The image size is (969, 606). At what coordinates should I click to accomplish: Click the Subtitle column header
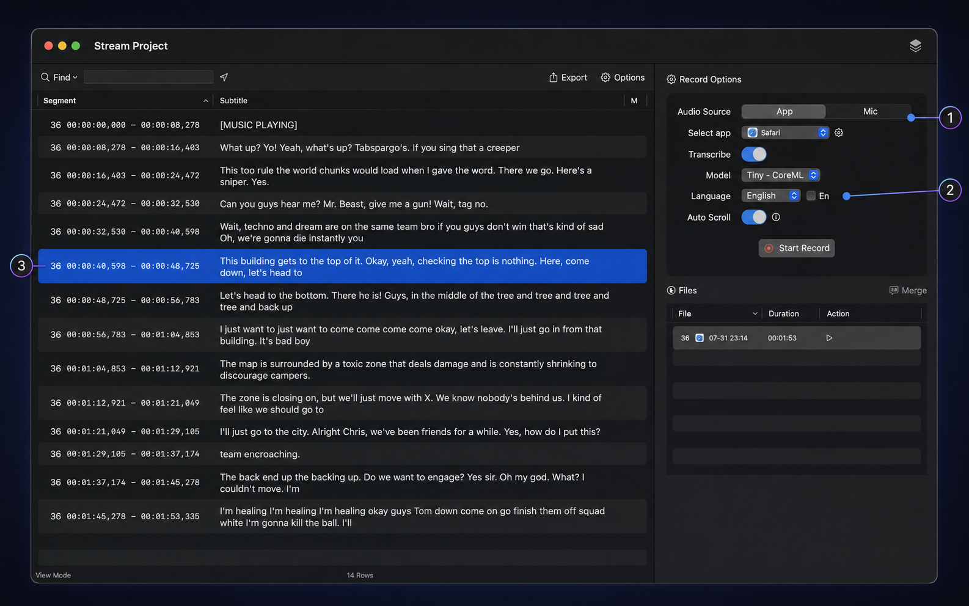(418, 100)
